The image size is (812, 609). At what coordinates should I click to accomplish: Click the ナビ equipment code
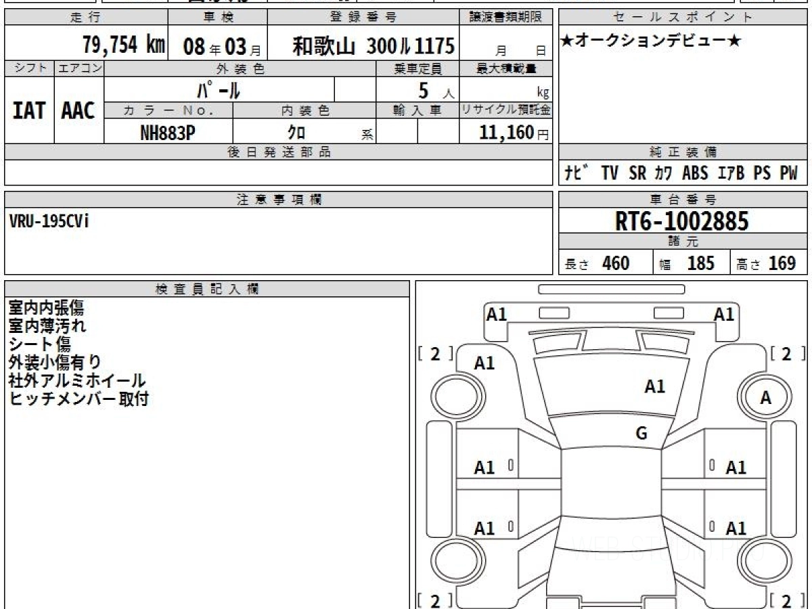point(577,173)
